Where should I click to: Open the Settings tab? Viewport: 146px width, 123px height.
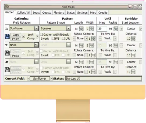pos(82,13)
